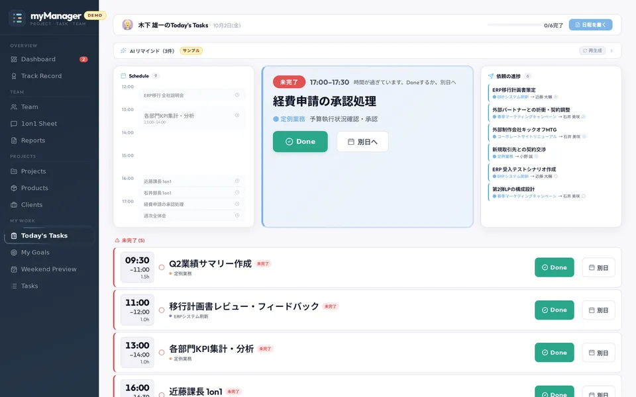
Task: Toggle status circle on ERP 受入テストシナリオ作成 request
Action: click(x=556, y=176)
